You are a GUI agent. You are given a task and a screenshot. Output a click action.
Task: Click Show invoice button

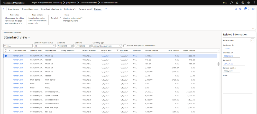point(13,9)
